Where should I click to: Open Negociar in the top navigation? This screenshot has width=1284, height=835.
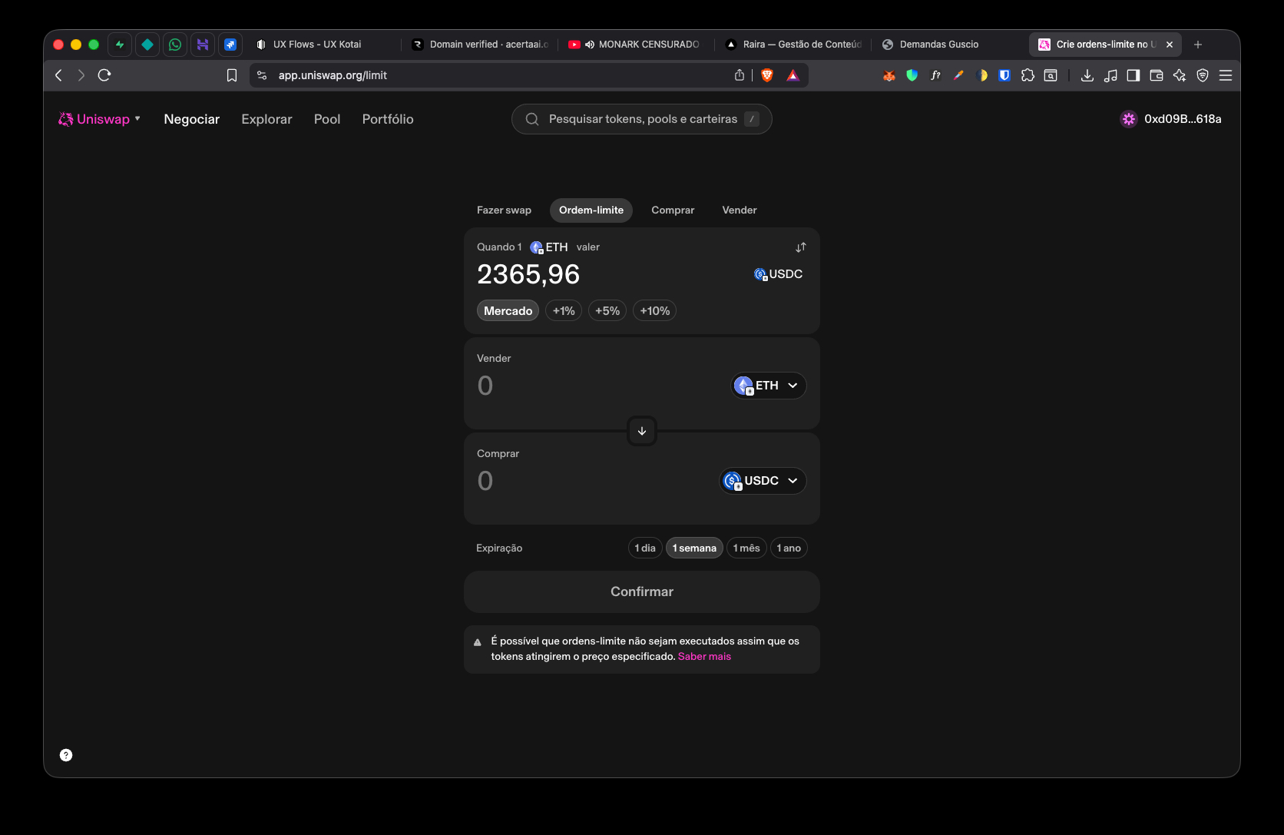pos(192,119)
